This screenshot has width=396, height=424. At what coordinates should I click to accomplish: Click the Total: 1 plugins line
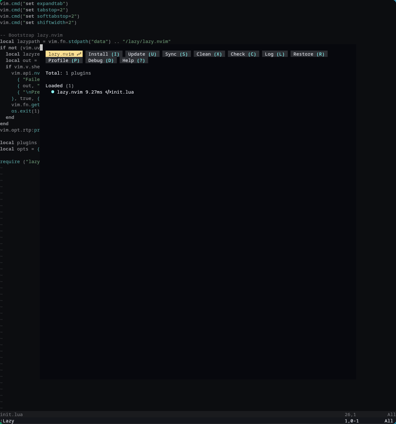pyautogui.click(x=68, y=73)
